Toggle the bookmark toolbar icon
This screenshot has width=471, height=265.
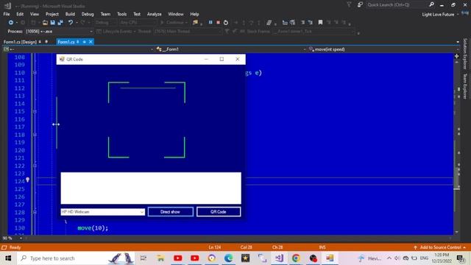click(x=321, y=23)
